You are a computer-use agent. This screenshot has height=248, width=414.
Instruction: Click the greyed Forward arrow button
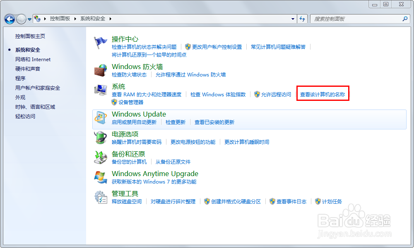(21, 19)
